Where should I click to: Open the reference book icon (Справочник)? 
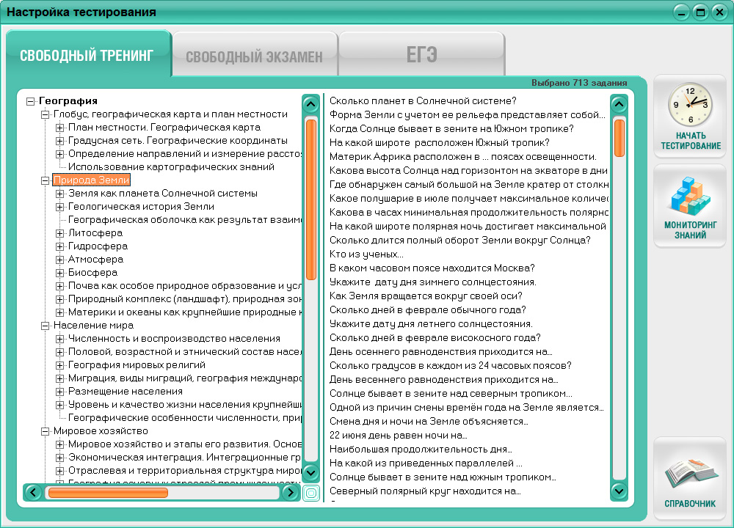click(691, 473)
